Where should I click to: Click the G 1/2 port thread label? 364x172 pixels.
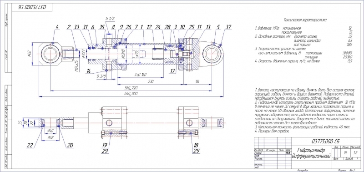(110, 18)
